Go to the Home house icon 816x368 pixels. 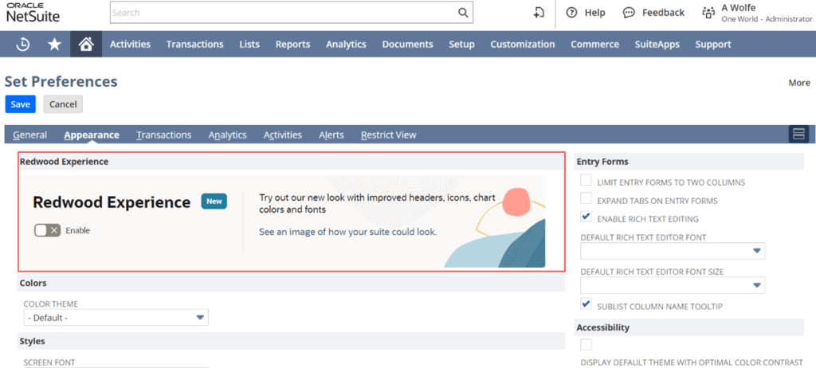coord(86,45)
